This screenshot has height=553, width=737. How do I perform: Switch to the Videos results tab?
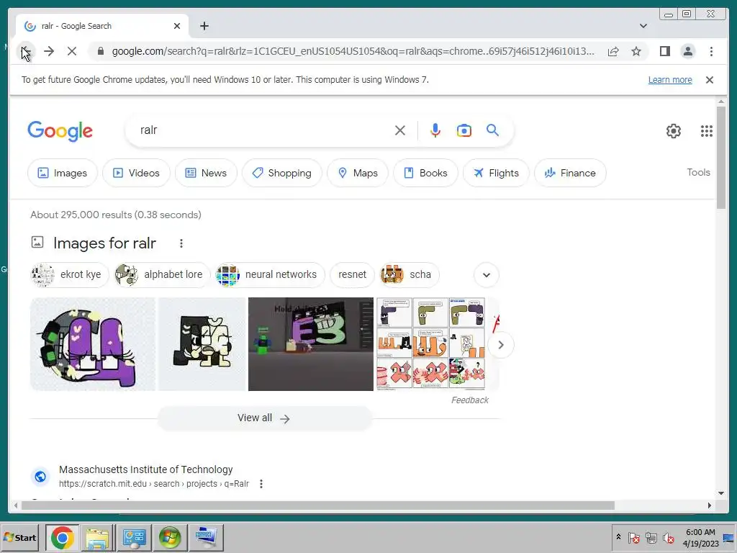136,173
